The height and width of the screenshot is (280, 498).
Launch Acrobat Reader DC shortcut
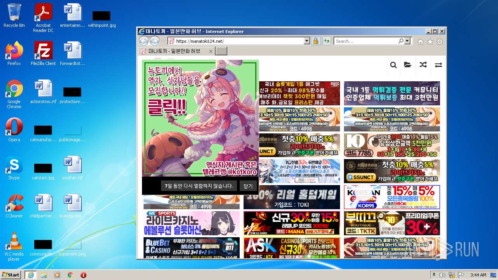43,18
